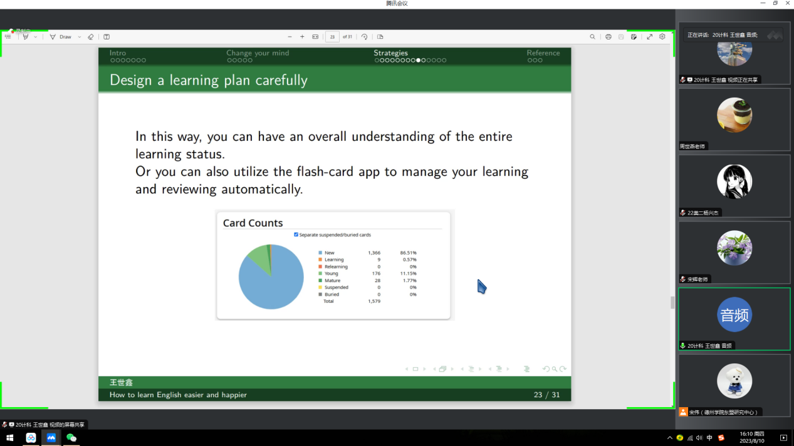
Task: Click the zoom out minus button
Action: pos(290,37)
